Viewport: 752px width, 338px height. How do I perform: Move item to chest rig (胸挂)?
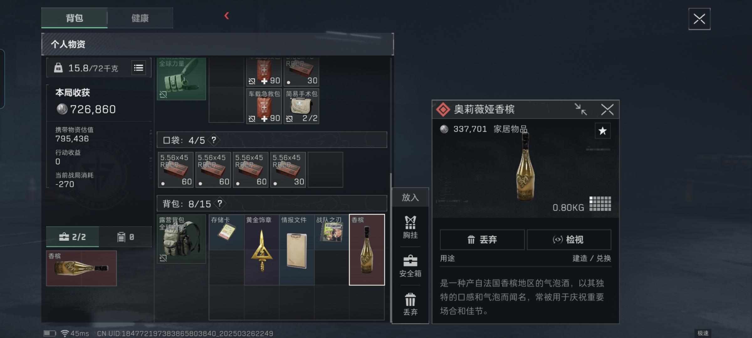point(410,228)
